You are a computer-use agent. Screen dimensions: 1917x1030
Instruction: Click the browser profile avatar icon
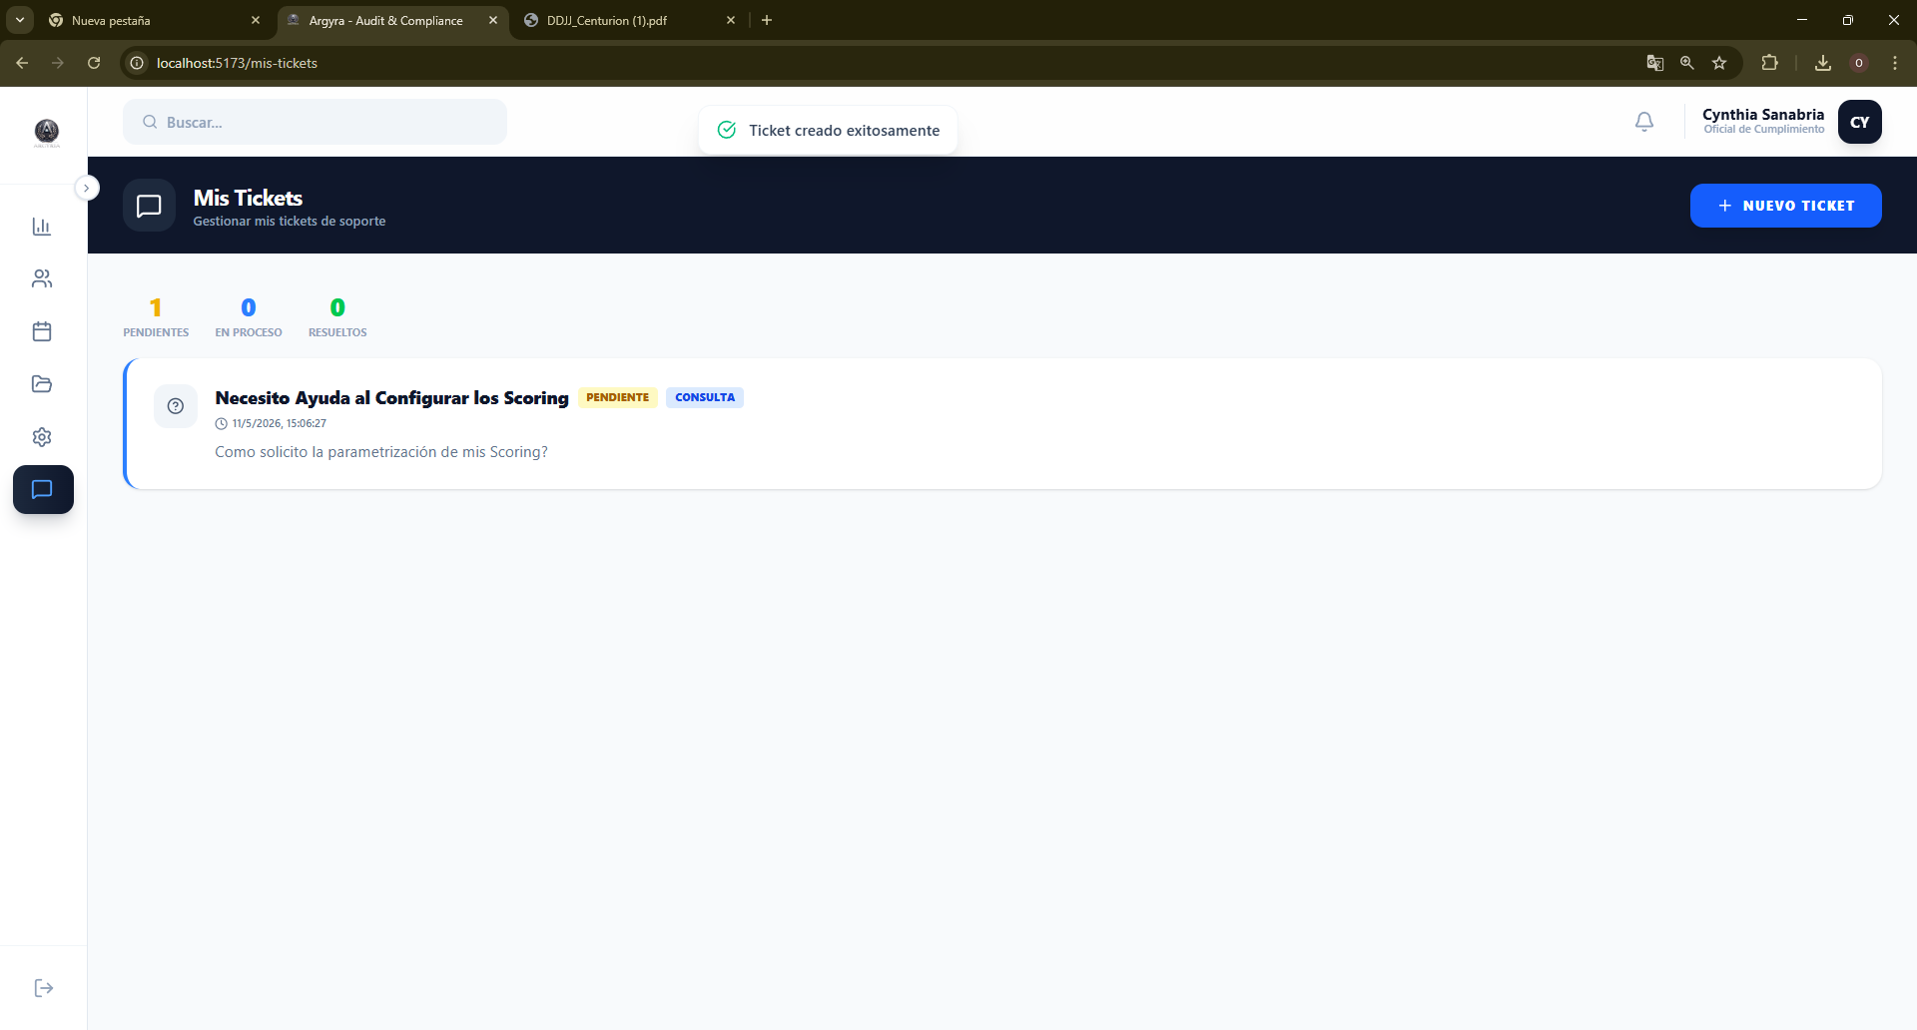pos(1859,63)
